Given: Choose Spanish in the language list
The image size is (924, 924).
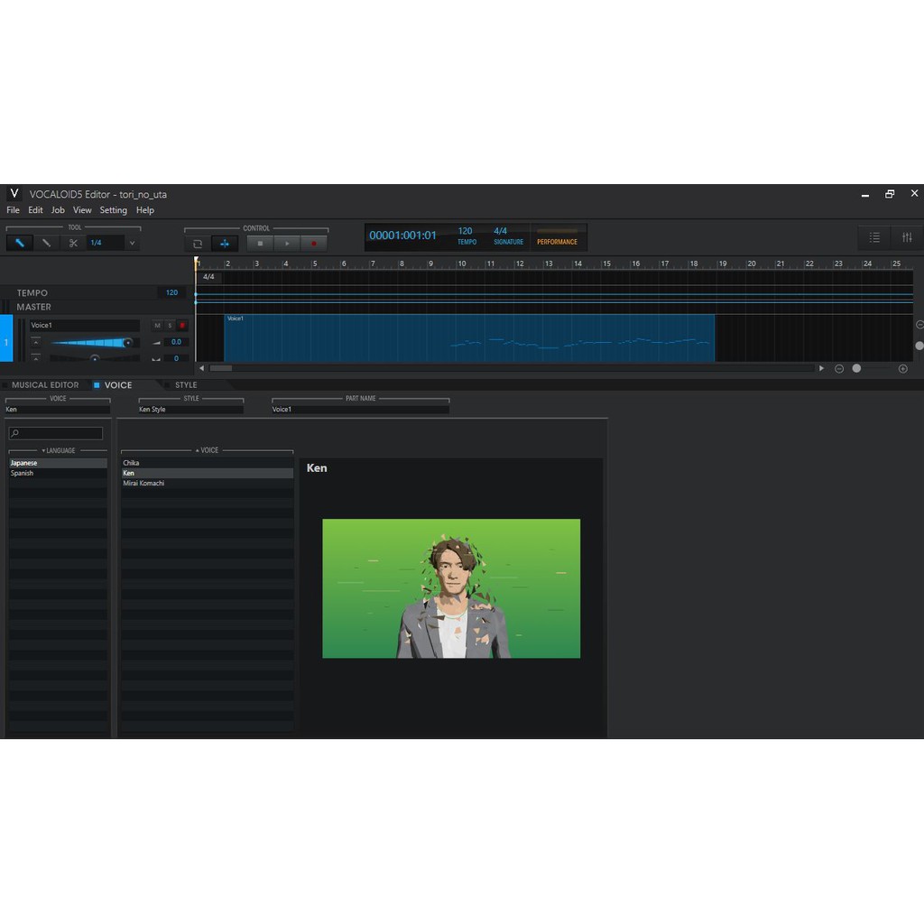Looking at the screenshot, I should click(23, 474).
